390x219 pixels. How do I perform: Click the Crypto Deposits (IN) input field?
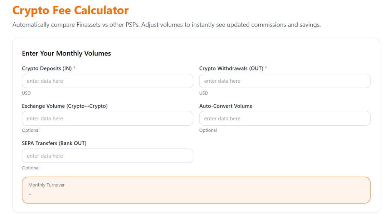coord(107,81)
